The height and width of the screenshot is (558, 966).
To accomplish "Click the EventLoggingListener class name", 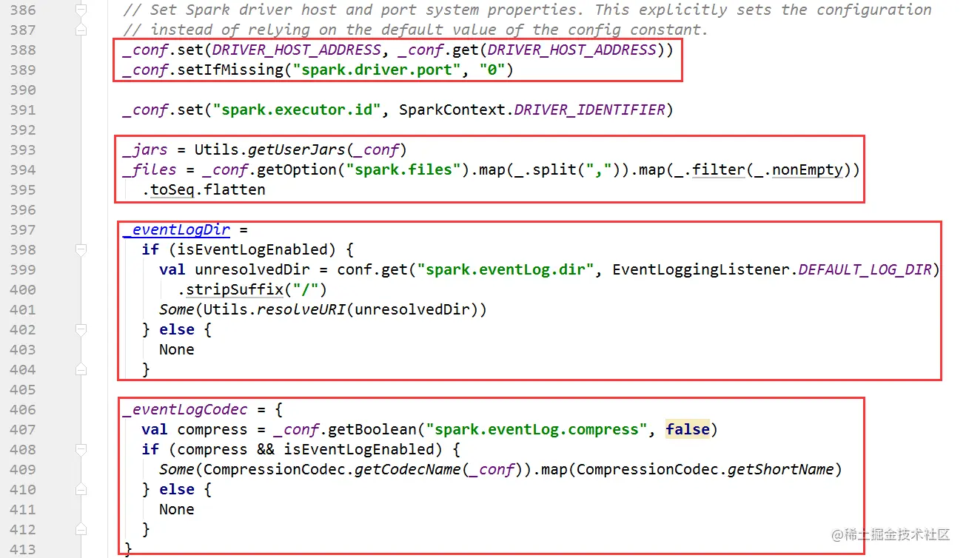I will pyautogui.click(x=700, y=270).
